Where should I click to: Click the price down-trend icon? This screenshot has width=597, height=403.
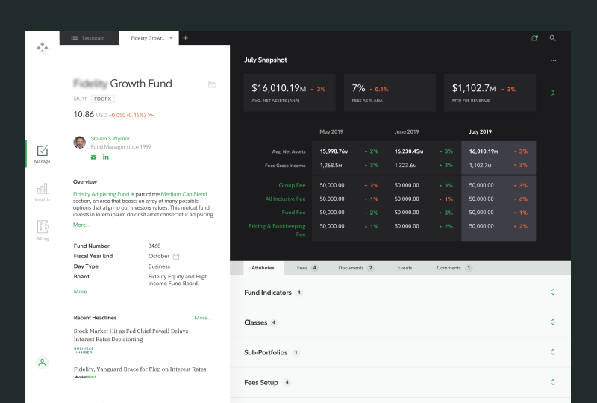(x=151, y=115)
